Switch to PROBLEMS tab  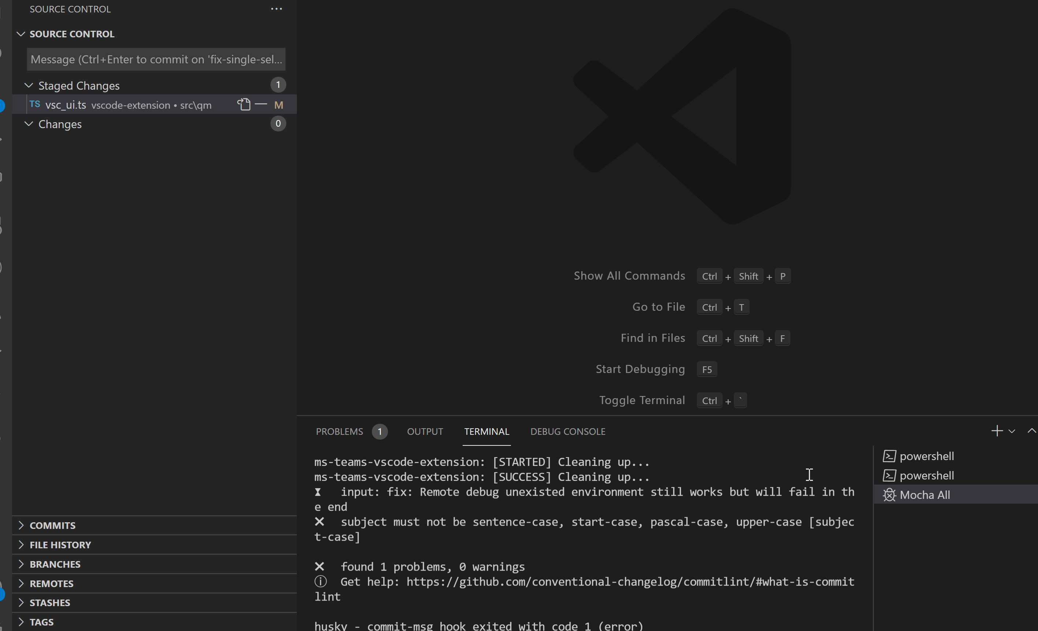(339, 431)
